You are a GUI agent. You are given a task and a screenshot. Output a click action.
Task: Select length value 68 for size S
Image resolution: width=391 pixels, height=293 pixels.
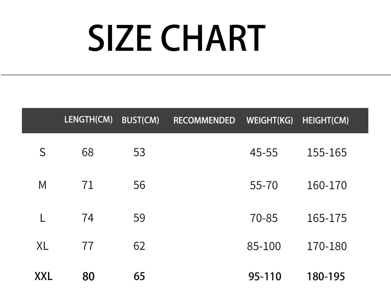88,152
